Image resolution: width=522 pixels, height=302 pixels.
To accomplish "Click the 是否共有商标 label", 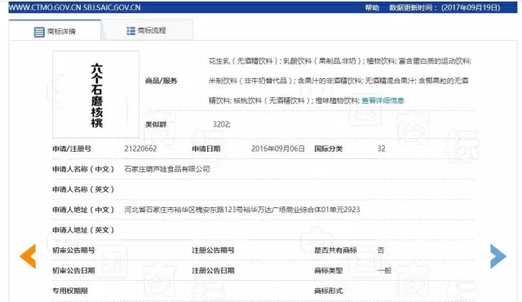I will tap(335, 250).
